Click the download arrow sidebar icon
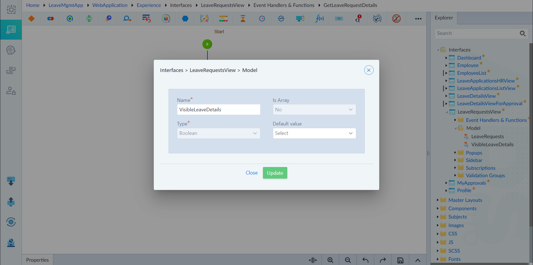Viewport: 533px width, 265px height. click(11, 181)
